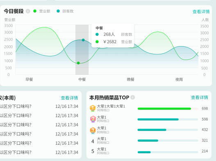216x161 pixels.
Task: Click progress bar with value 214
Action: [x=168, y=152]
